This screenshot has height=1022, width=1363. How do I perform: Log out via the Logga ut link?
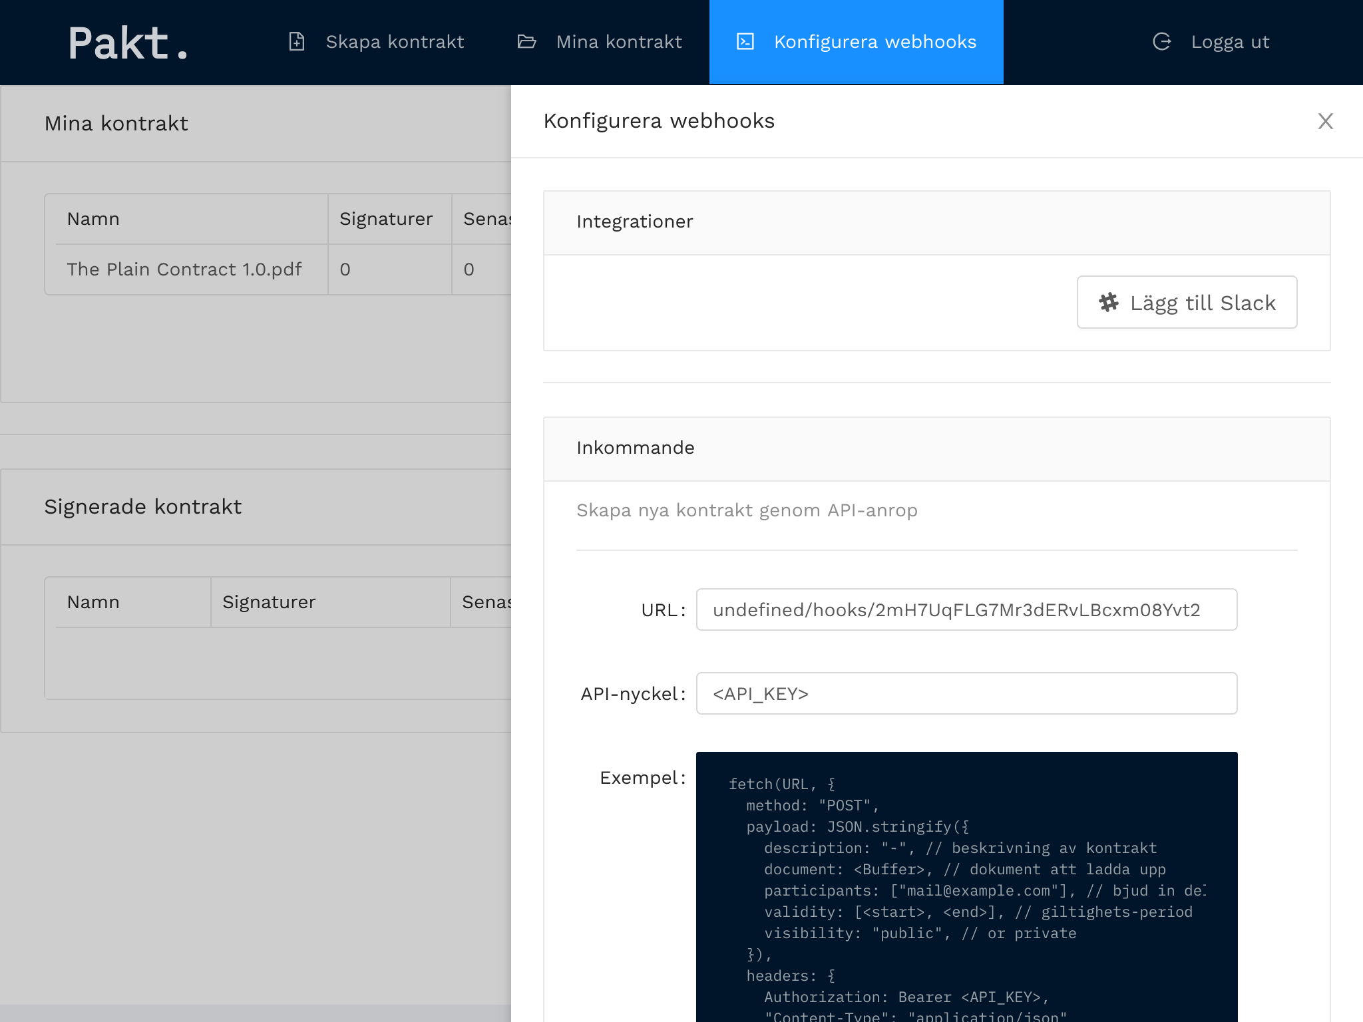(1229, 42)
